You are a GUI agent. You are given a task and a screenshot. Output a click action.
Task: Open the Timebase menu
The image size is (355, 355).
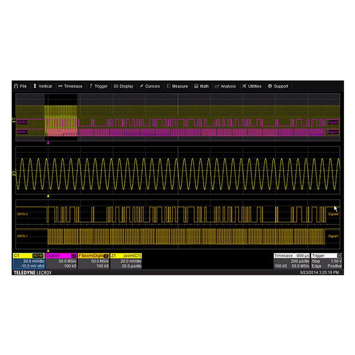(x=70, y=86)
